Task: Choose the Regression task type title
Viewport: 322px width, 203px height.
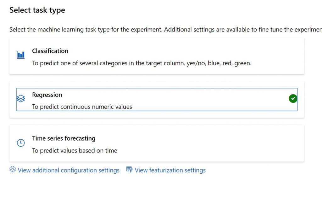Action: 47,95
